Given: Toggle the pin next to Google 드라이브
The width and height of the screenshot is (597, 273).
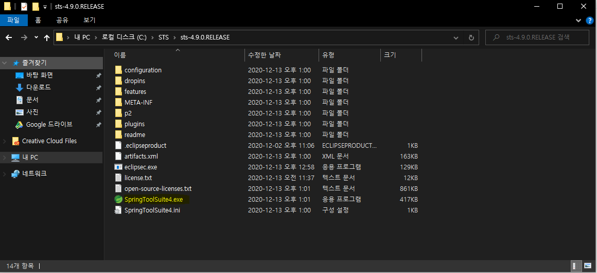Looking at the screenshot, I should click(99, 125).
